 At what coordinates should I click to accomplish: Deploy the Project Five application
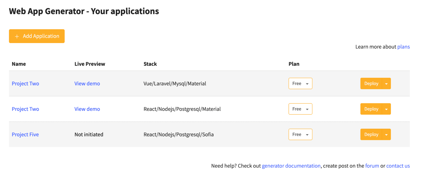[371, 135]
